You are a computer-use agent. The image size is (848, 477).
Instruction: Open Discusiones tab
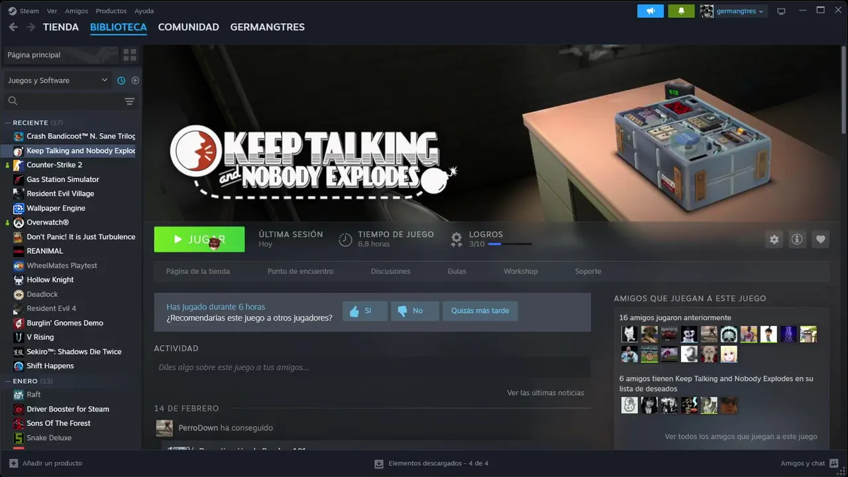tap(390, 272)
